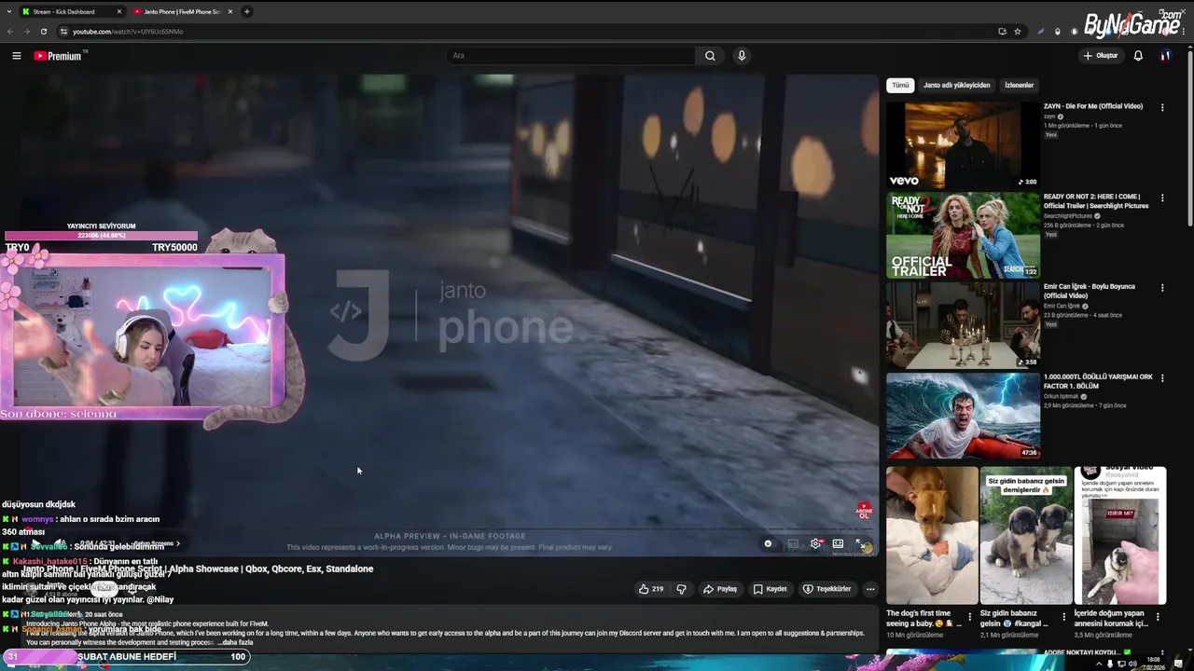Open the Ork Factor 1. Bölüm thumbnail
Viewport: 1194px width, 671px height.
(x=963, y=416)
